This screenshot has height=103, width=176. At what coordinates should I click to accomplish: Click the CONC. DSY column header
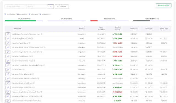(164, 29)
